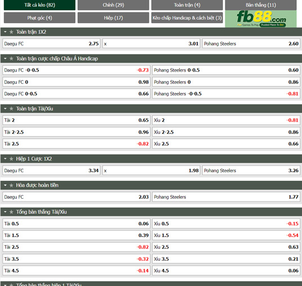Image resolution: width=302 pixels, height=286 pixels.
Task: Collapse the Toàn trận Tài/Xỉu section arrow
Action: [5, 109]
